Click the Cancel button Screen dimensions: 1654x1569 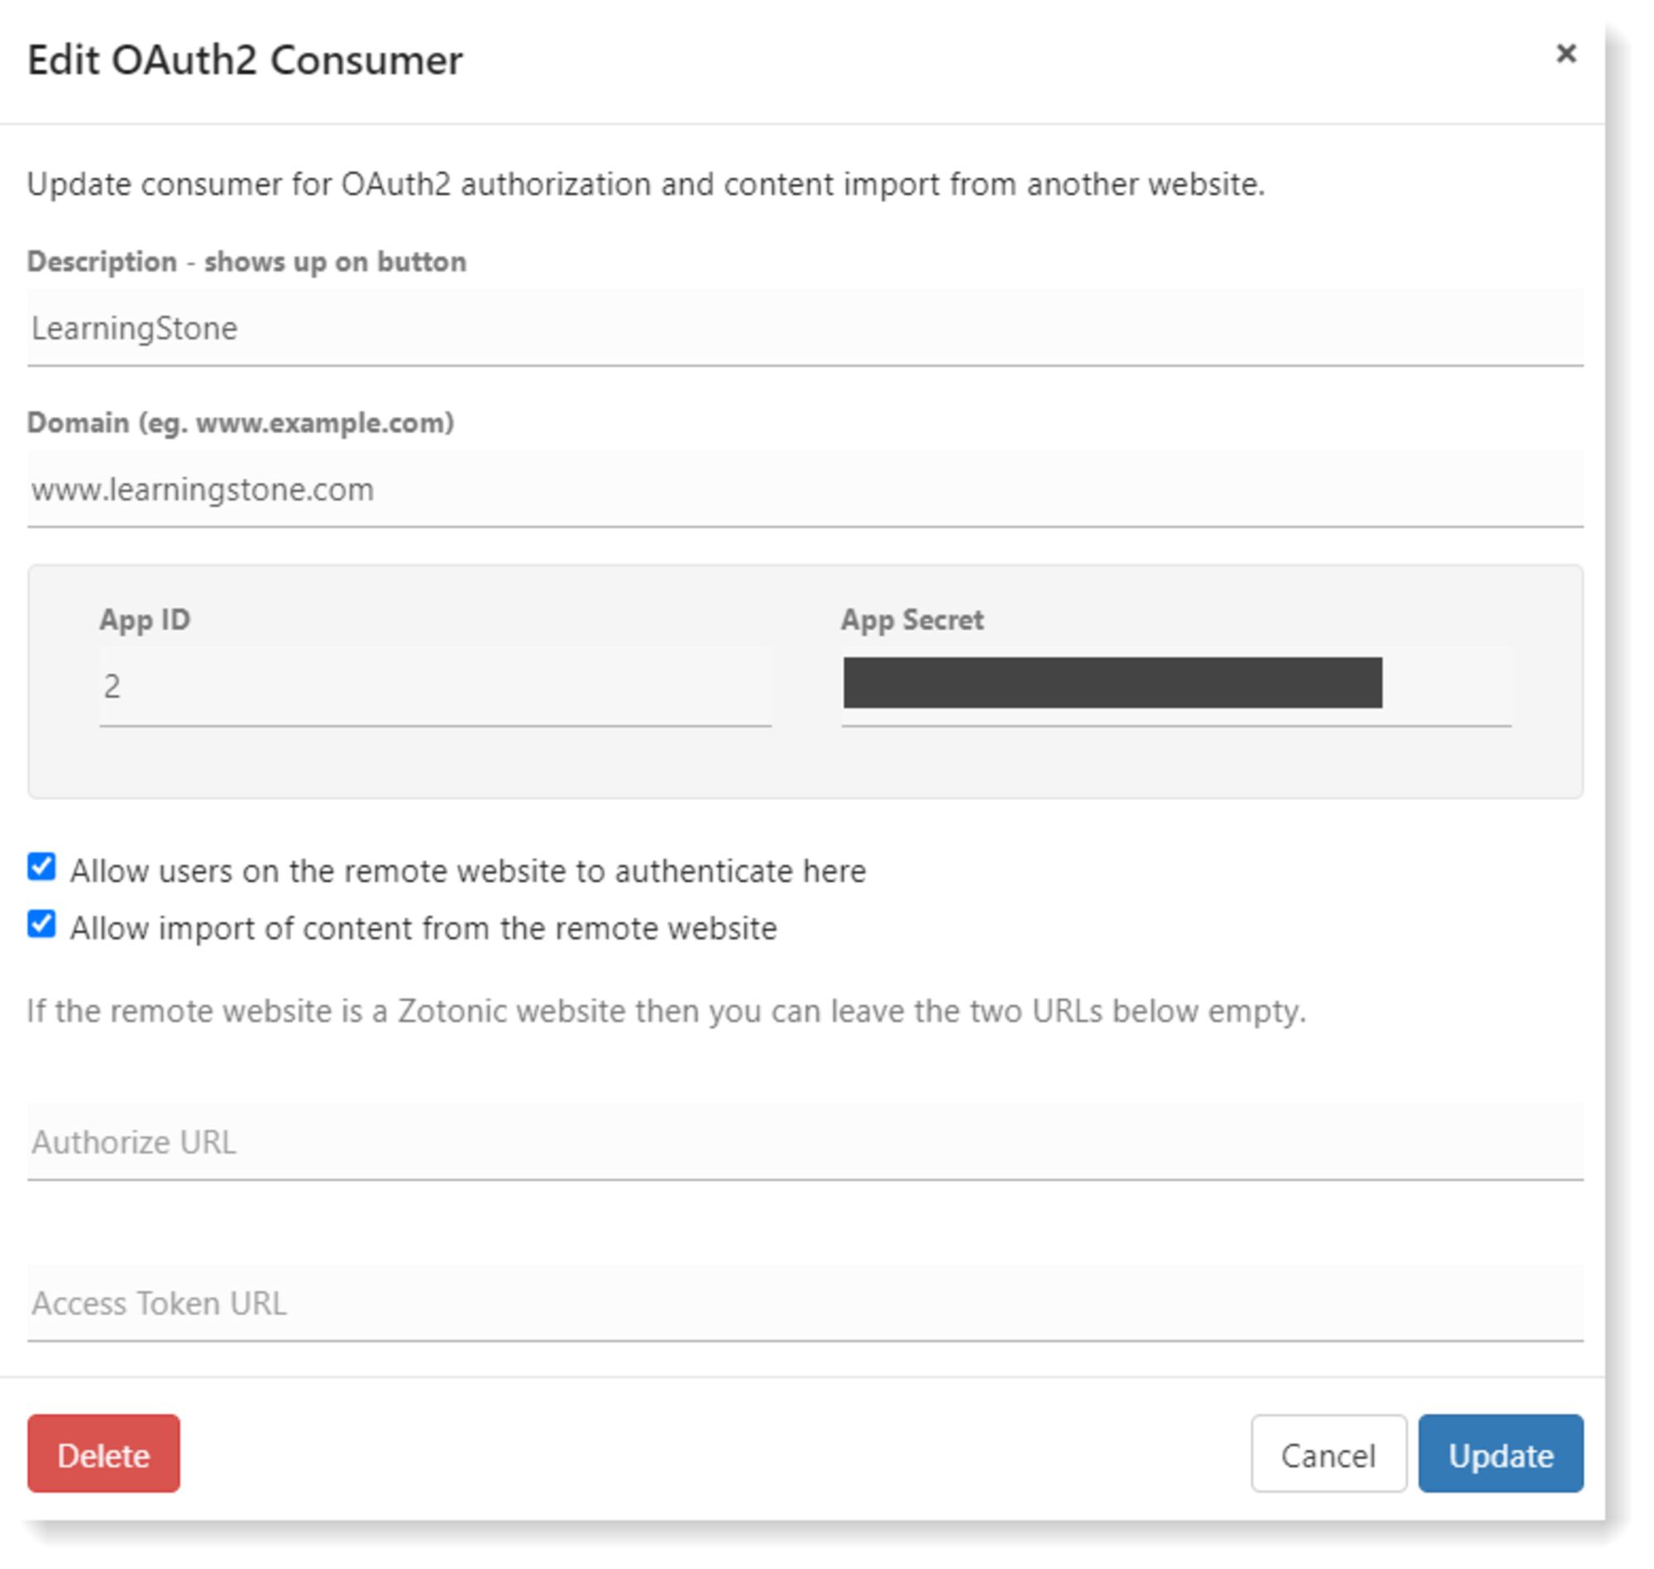click(x=1327, y=1455)
